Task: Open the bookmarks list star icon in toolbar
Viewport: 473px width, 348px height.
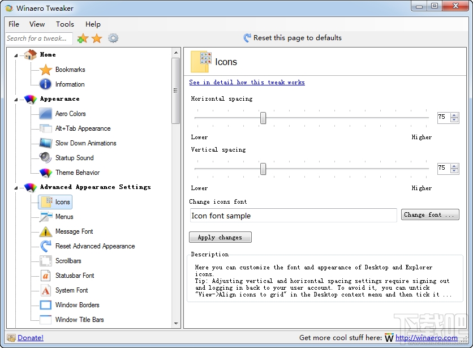Action: (97, 38)
